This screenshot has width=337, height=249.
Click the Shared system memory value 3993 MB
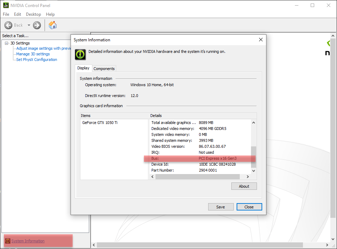[206, 140]
